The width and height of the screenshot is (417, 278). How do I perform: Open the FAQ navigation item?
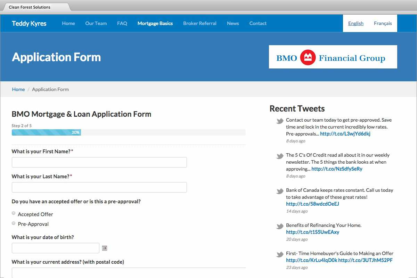pos(122,23)
